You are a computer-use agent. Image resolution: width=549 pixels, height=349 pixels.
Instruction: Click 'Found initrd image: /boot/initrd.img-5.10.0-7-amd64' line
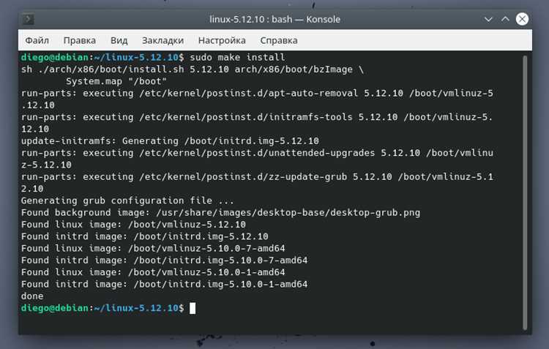(164, 260)
